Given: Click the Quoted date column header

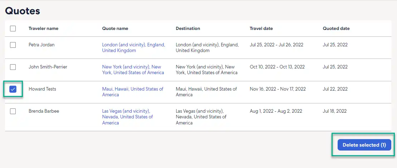Looking at the screenshot, I should tap(336, 29).
